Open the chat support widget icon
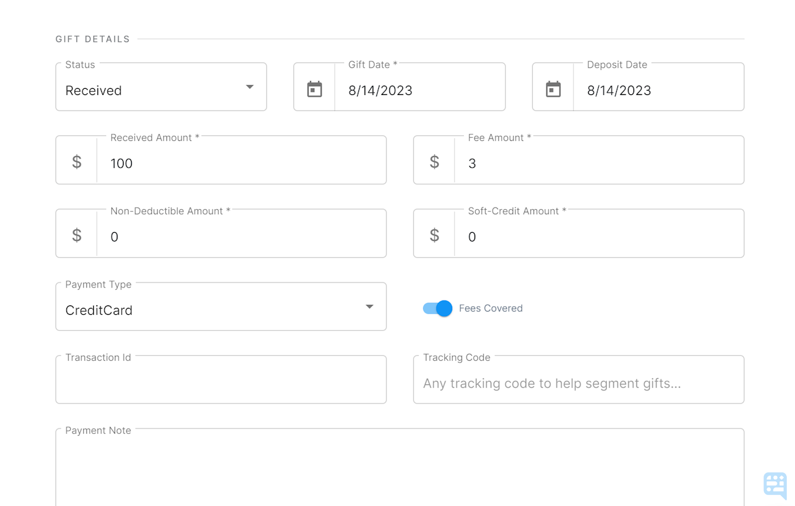This screenshot has height=506, width=795. coord(775,485)
